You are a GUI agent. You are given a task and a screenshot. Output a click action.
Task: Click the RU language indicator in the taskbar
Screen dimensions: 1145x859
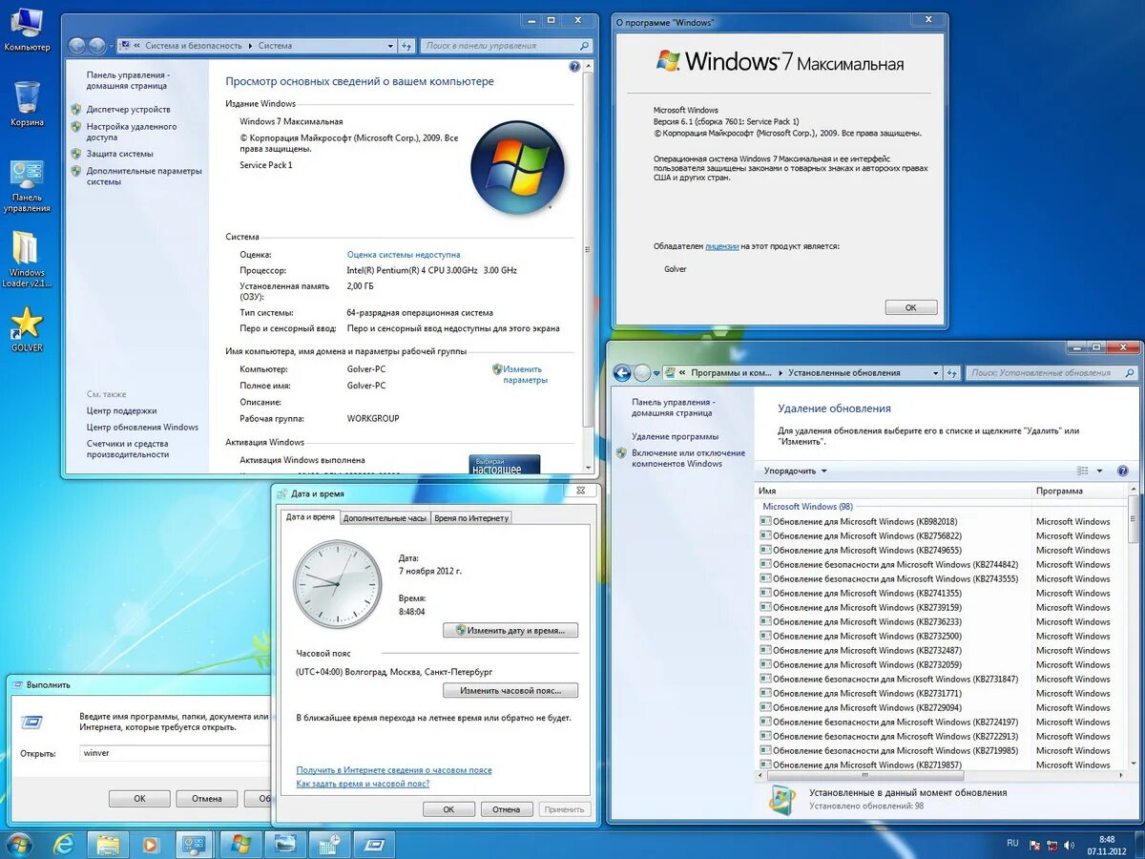1012,843
